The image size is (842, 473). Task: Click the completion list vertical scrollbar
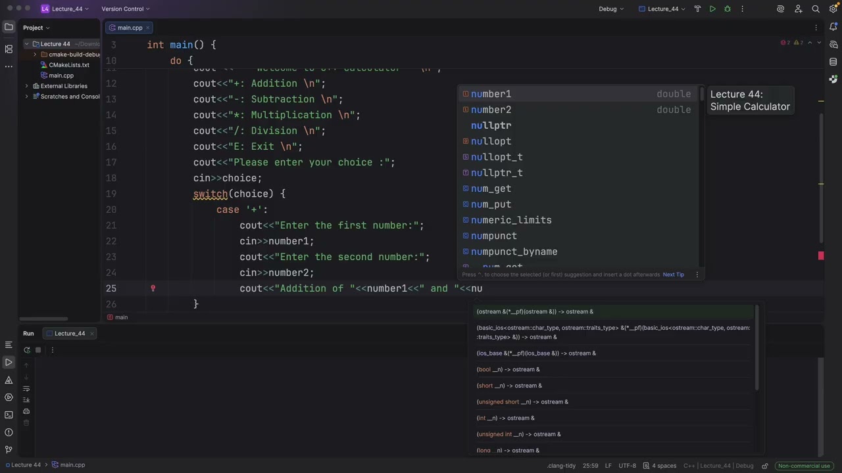tap(701, 93)
